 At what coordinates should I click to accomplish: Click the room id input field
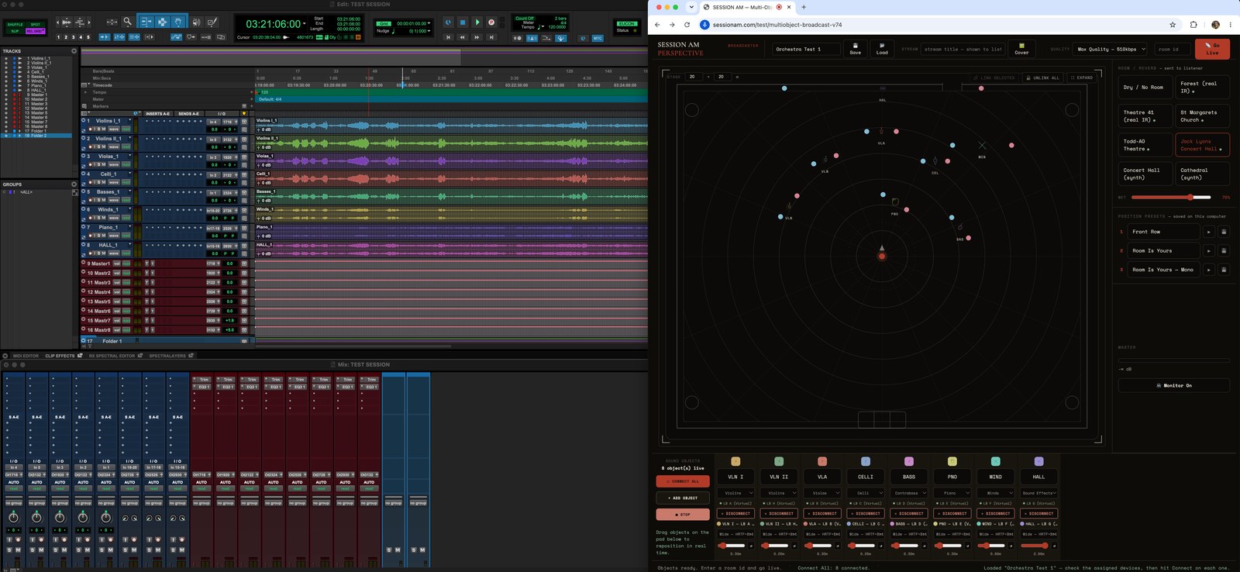[1172, 49]
